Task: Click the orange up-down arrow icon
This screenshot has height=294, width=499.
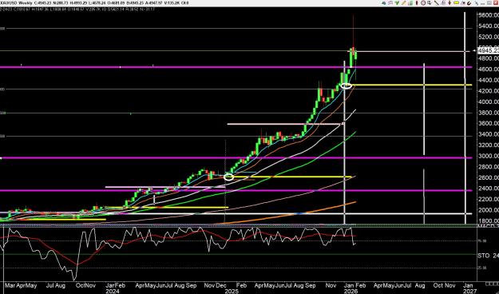Action: (x=449, y=3)
